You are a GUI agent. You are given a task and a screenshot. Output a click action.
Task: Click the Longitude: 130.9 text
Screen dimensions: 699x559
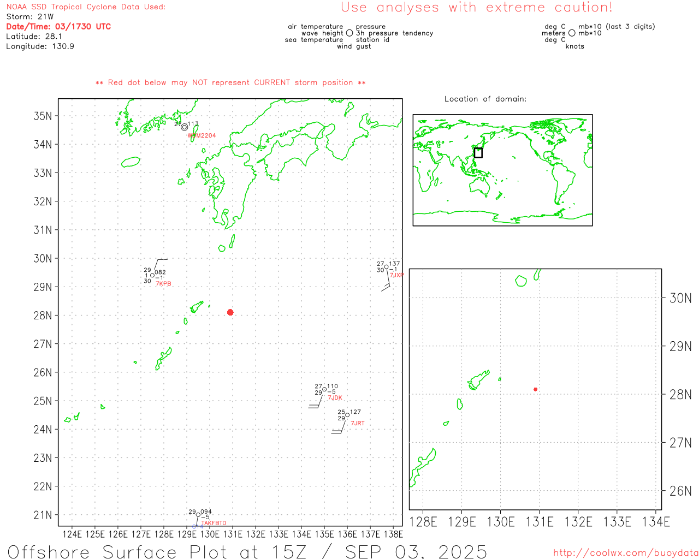(40, 46)
